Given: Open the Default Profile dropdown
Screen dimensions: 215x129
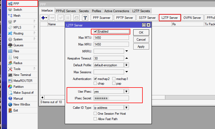Looking at the screenshot, I should click(x=126, y=65).
